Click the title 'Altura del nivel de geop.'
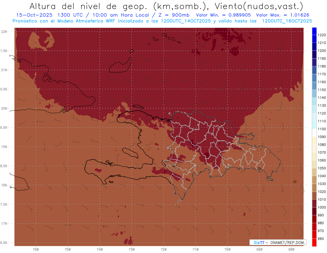 tap(89, 6)
